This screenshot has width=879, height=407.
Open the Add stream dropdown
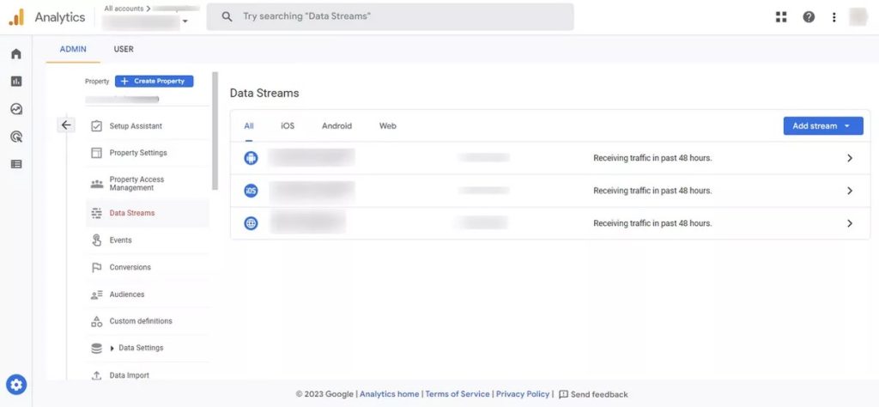822,126
